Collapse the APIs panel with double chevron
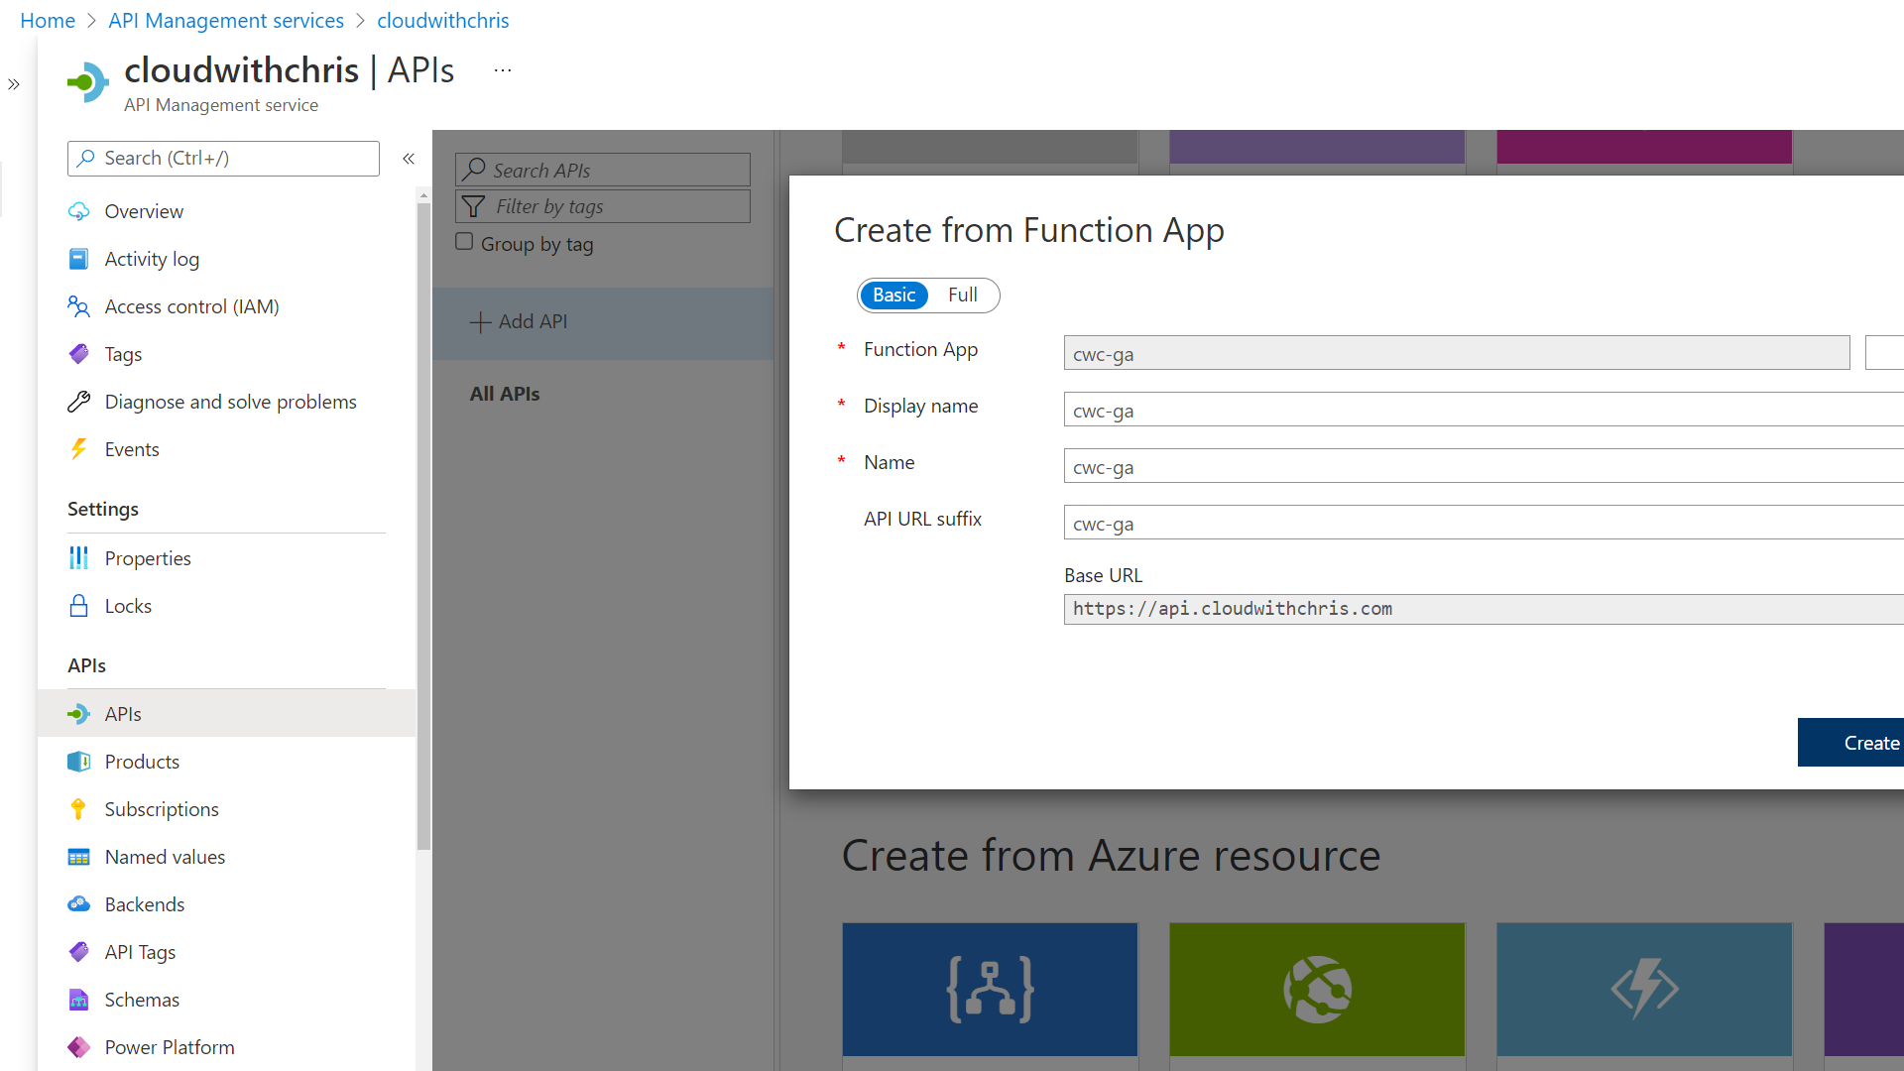 tap(408, 158)
